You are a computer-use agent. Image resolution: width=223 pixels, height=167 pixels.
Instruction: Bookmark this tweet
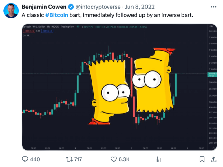click(202, 159)
